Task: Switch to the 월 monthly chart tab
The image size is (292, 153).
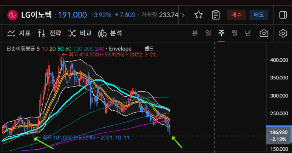Action: tap(235, 33)
